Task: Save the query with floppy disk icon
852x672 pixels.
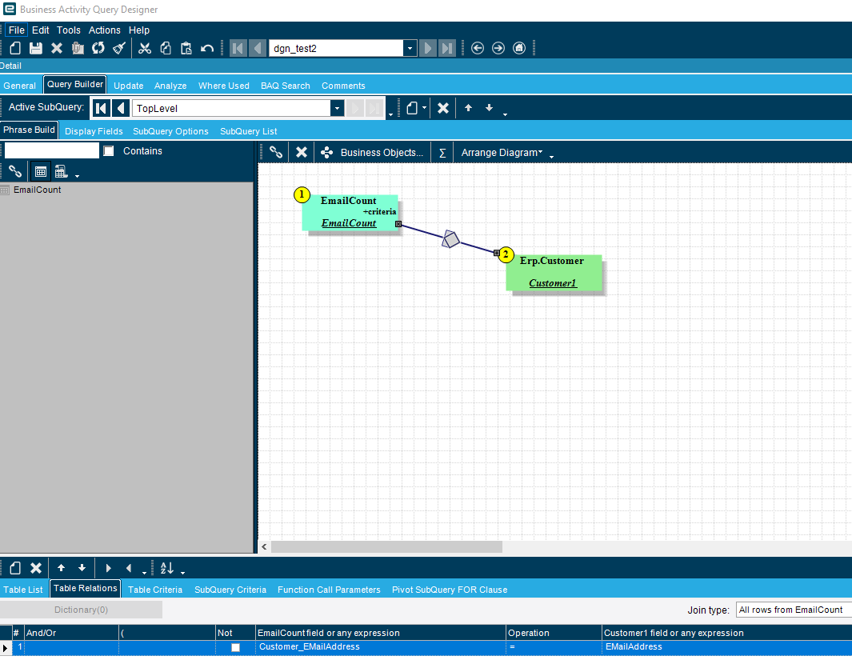Action: (x=36, y=48)
